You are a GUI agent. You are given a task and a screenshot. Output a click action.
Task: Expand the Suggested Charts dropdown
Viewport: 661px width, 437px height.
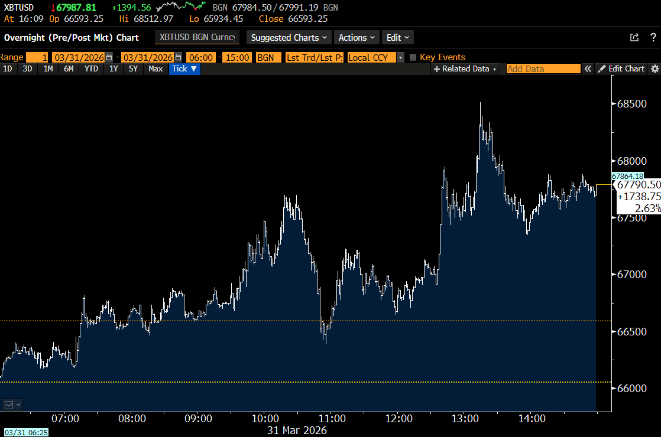coord(289,37)
